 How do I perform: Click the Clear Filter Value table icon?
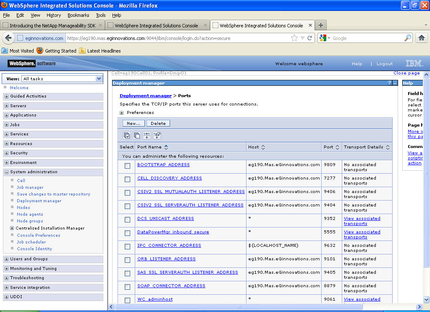157,135
